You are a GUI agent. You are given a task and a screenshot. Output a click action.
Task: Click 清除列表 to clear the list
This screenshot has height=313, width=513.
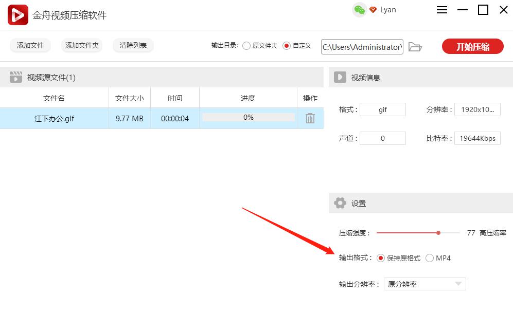coord(133,45)
